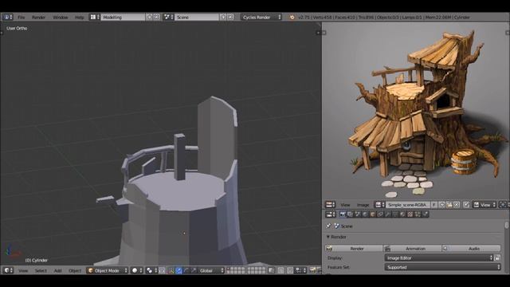
Task: Switch to the World properties tab
Action: click(x=365, y=214)
